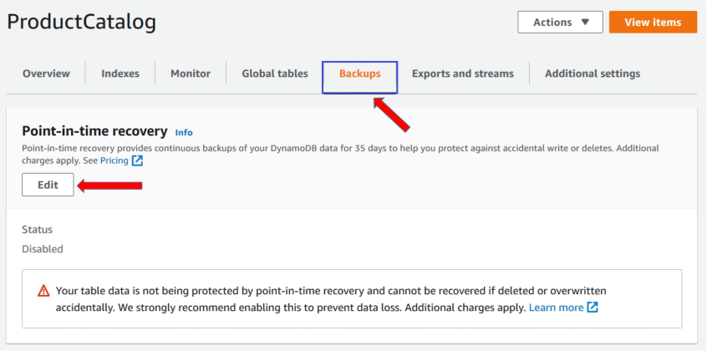Open the Indexes tab
Image resolution: width=707 pixels, height=351 pixels.
tap(120, 74)
